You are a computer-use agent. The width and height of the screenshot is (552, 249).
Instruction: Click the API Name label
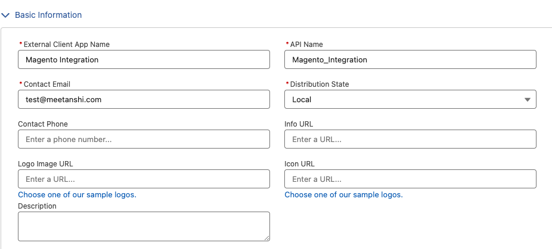[306, 44]
